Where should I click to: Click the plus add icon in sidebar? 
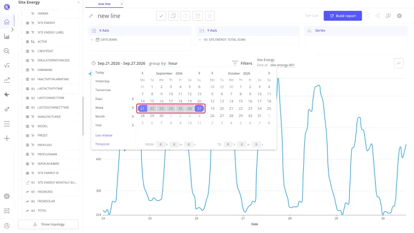coord(7,138)
